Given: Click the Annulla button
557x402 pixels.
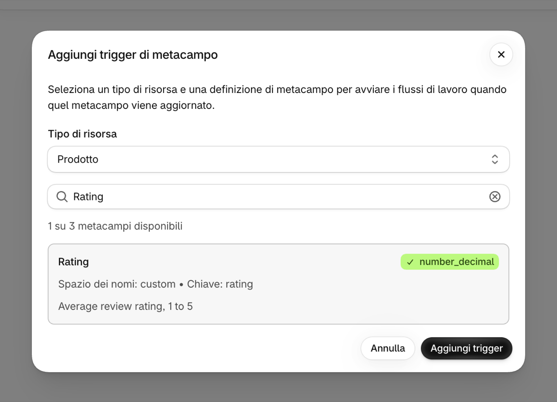Looking at the screenshot, I should coord(388,348).
